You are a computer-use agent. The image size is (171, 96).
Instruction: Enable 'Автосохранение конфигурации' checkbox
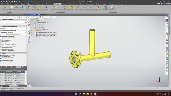(x=1, y=43)
